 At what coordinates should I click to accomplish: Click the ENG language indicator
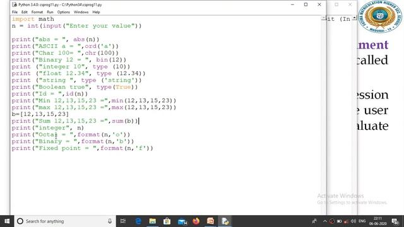click(x=362, y=221)
